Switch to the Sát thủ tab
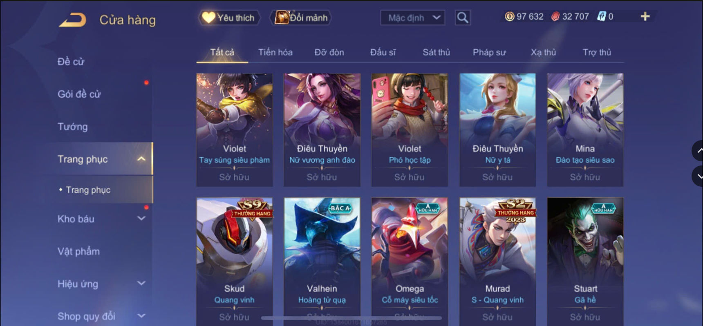This screenshot has width=703, height=326. (436, 52)
